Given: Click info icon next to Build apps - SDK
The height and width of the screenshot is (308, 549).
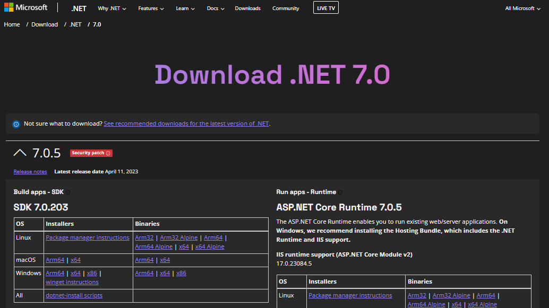Looking at the screenshot, I should click(68, 192).
